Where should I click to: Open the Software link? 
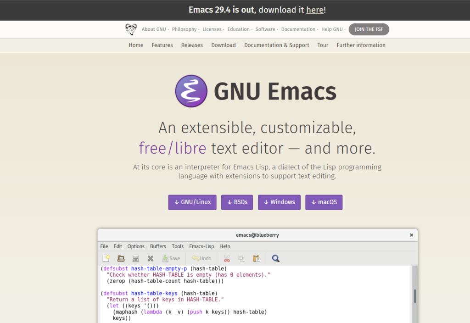[265, 29]
